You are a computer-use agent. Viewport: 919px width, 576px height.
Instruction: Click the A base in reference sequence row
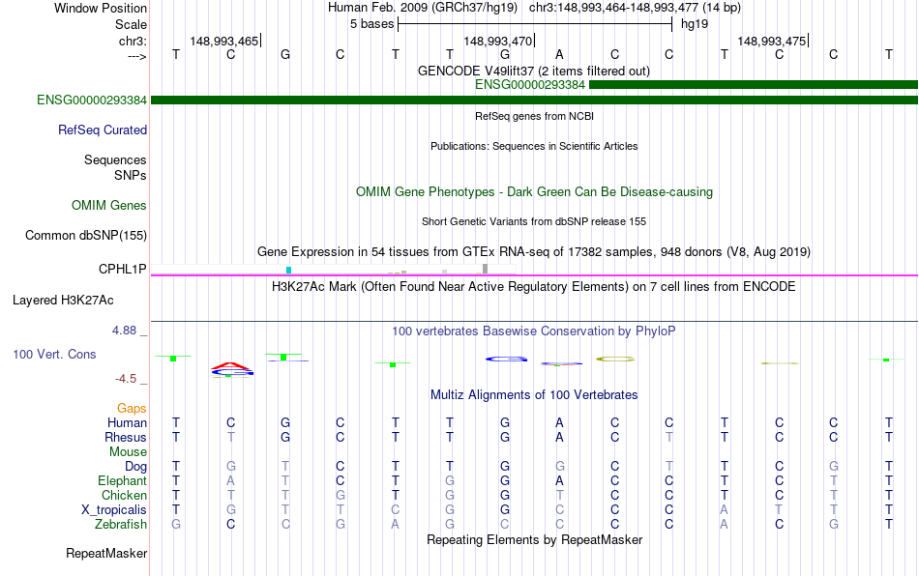(x=560, y=54)
